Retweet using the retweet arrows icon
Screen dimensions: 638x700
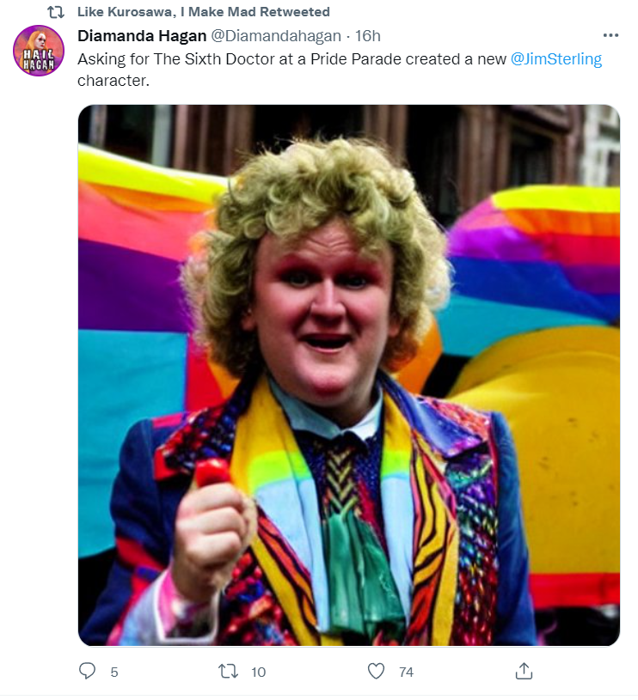(228, 671)
